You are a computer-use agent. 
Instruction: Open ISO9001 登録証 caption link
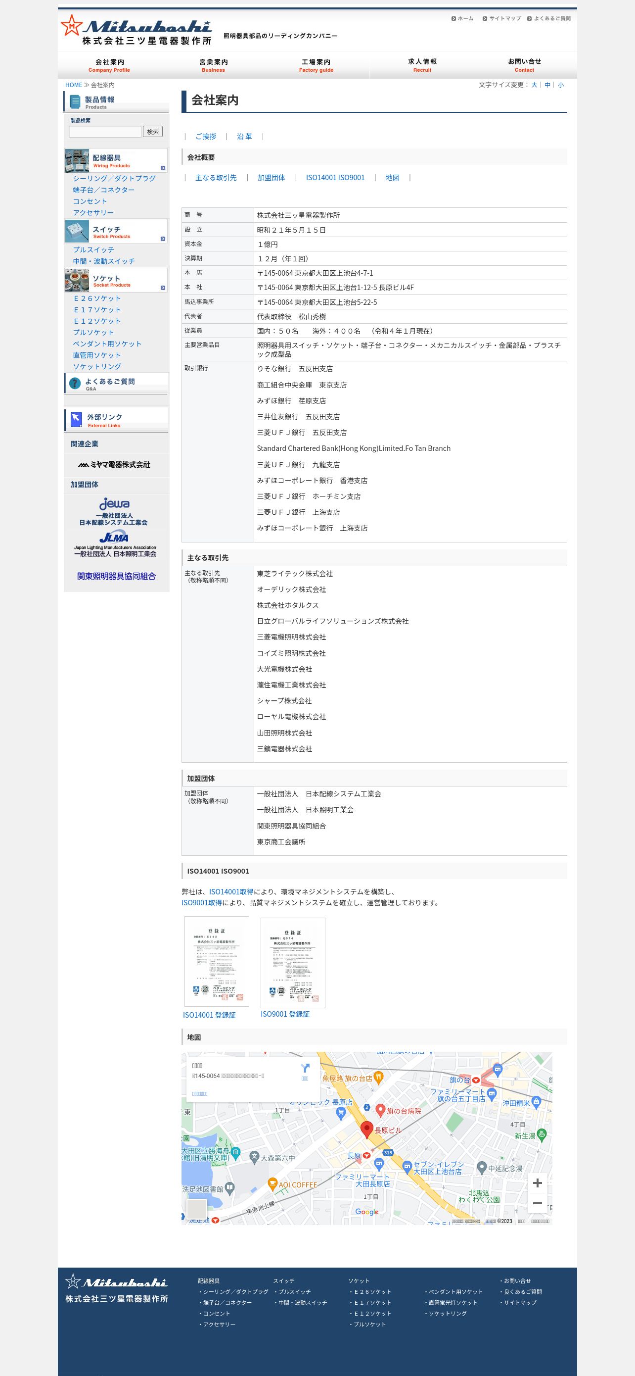click(x=285, y=1014)
